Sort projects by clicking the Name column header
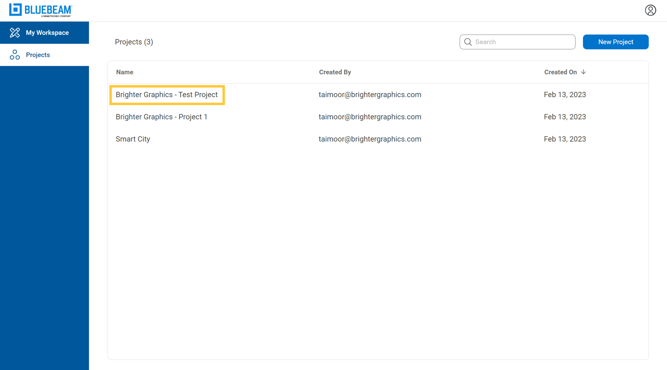This screenshot has width=667, height=370. tap(124, 72)
